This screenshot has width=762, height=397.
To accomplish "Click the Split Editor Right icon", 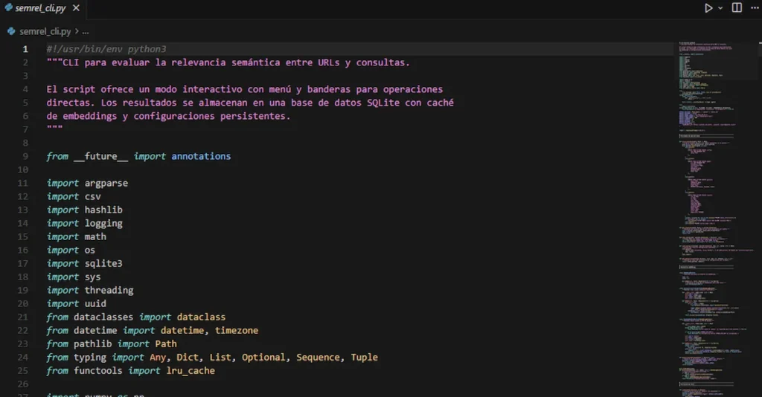I will coord(737,7).
